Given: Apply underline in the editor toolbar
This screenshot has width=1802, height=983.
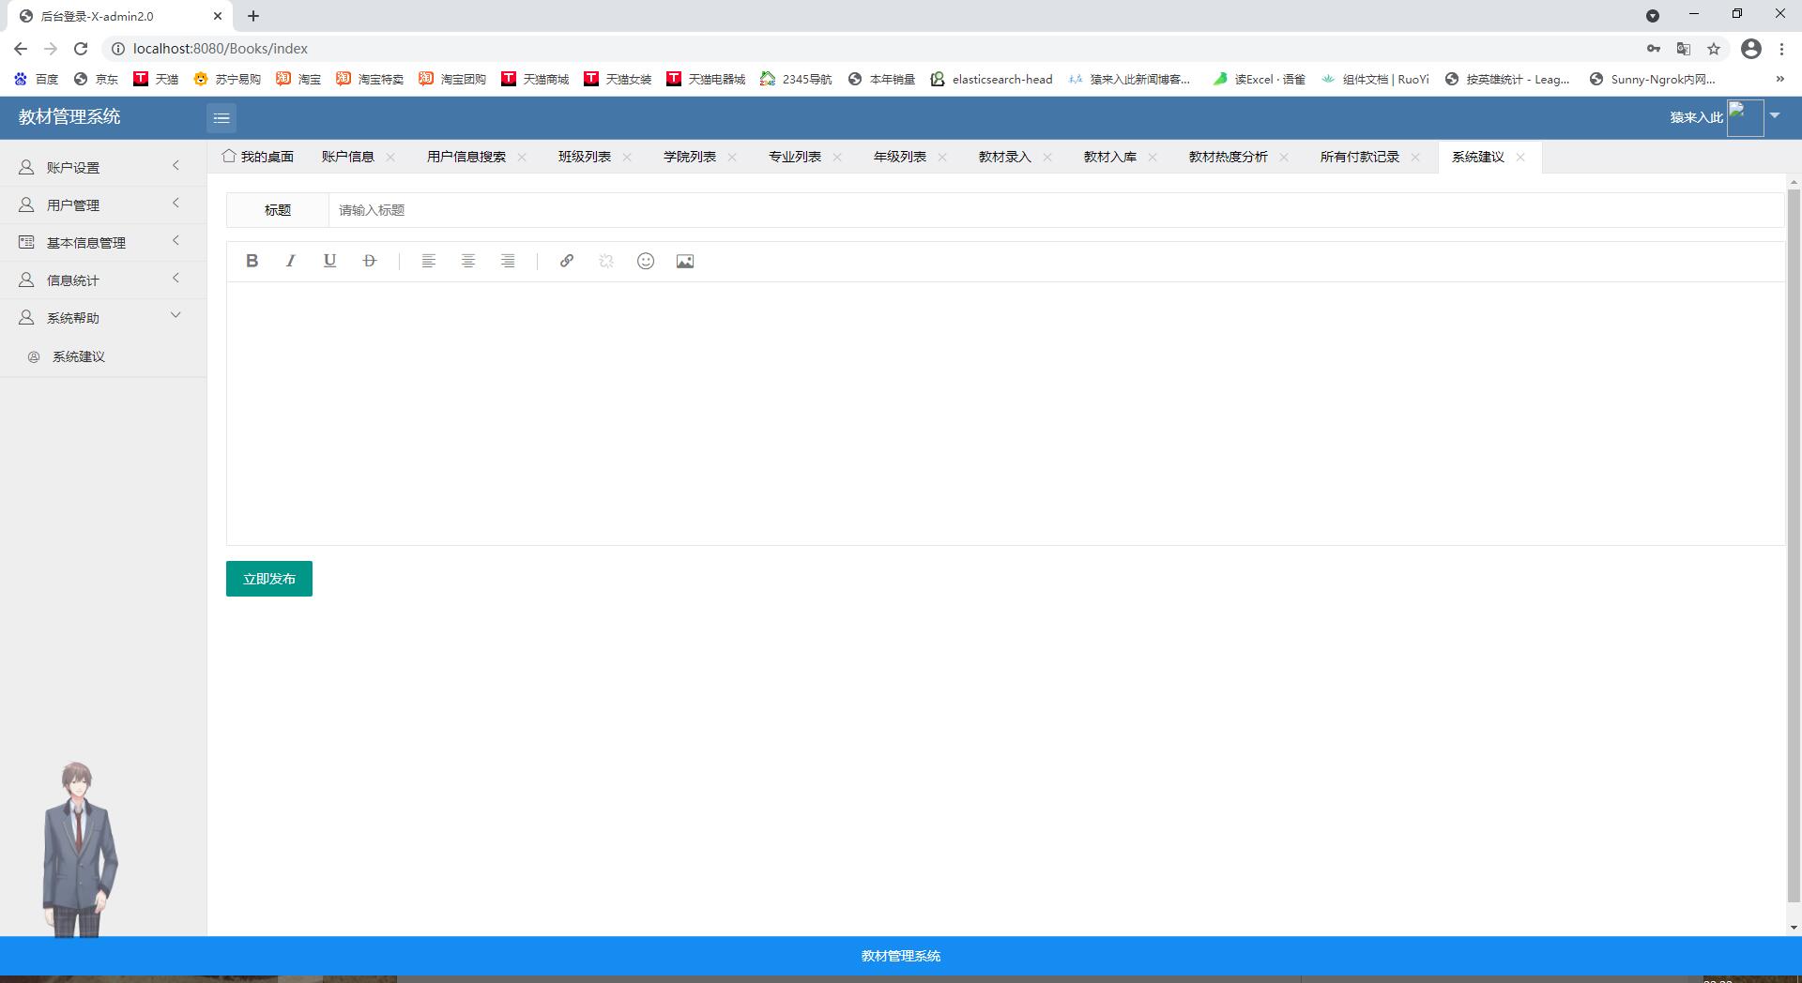Looking at the screenshot, I should coord(329,261).
